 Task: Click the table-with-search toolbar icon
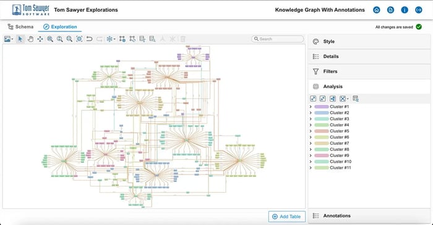152,39
